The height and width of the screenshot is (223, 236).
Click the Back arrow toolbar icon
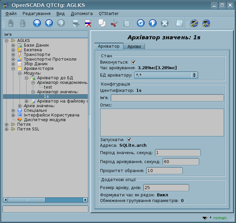(49, 23)
